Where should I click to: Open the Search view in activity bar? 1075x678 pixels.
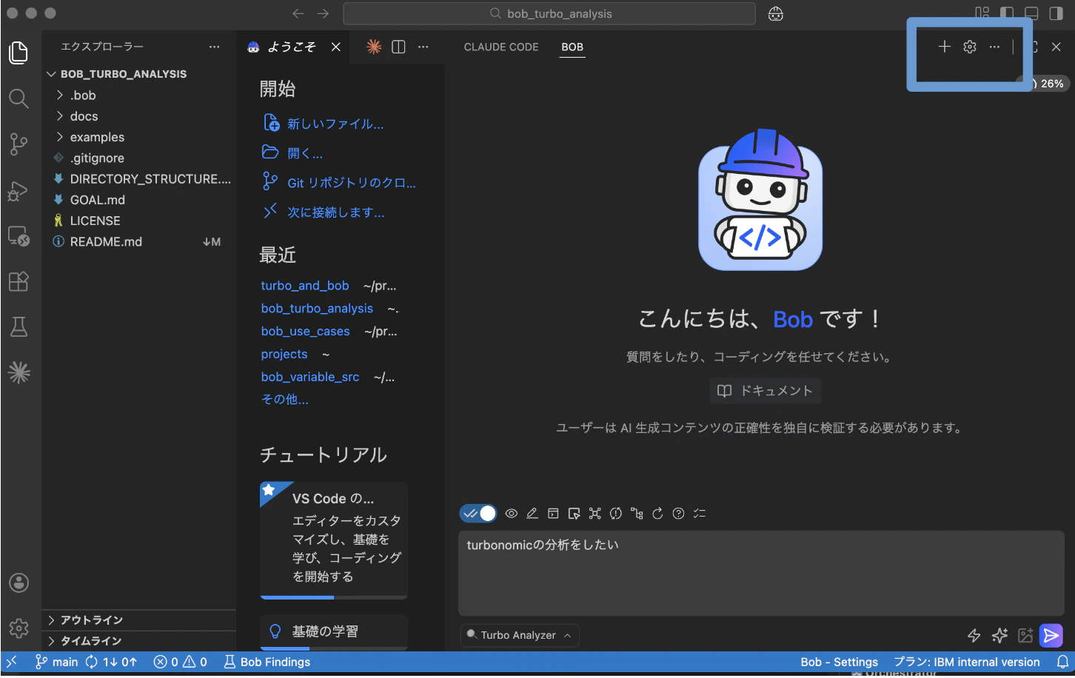(19, 98)
